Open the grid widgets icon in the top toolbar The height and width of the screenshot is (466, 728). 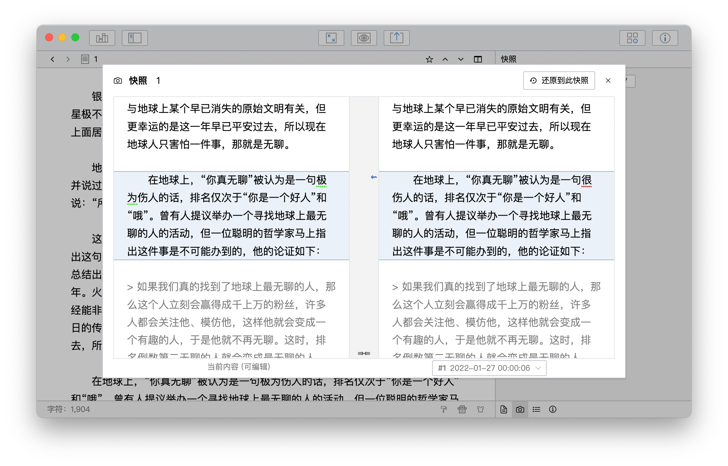coord(632,38)
